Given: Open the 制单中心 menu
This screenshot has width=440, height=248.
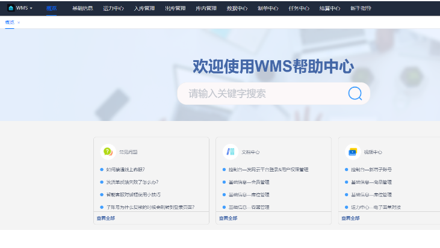Looking at the screenshot, I should (268, 8).
